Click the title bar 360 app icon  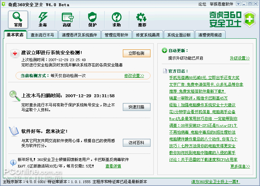4,4
